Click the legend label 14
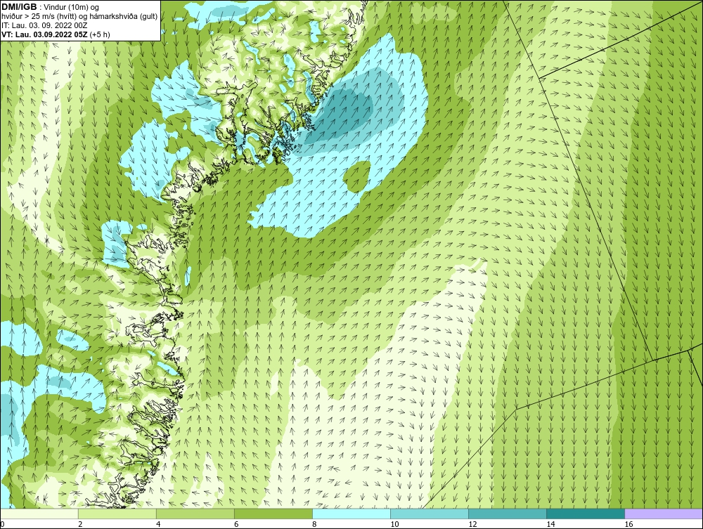This screenshot has width=703, height=529. [550, 524]
